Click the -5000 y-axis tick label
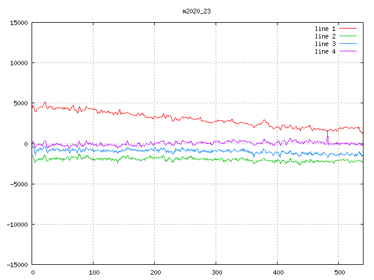Viewport: 374px width, 280px height. click(19, 184)
